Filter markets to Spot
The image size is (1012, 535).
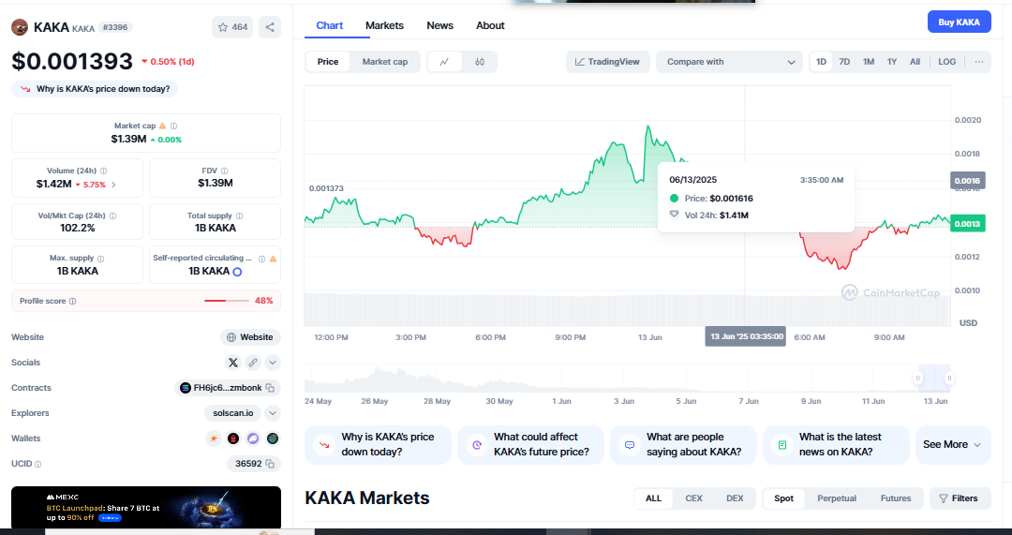(x=784, y=498)
